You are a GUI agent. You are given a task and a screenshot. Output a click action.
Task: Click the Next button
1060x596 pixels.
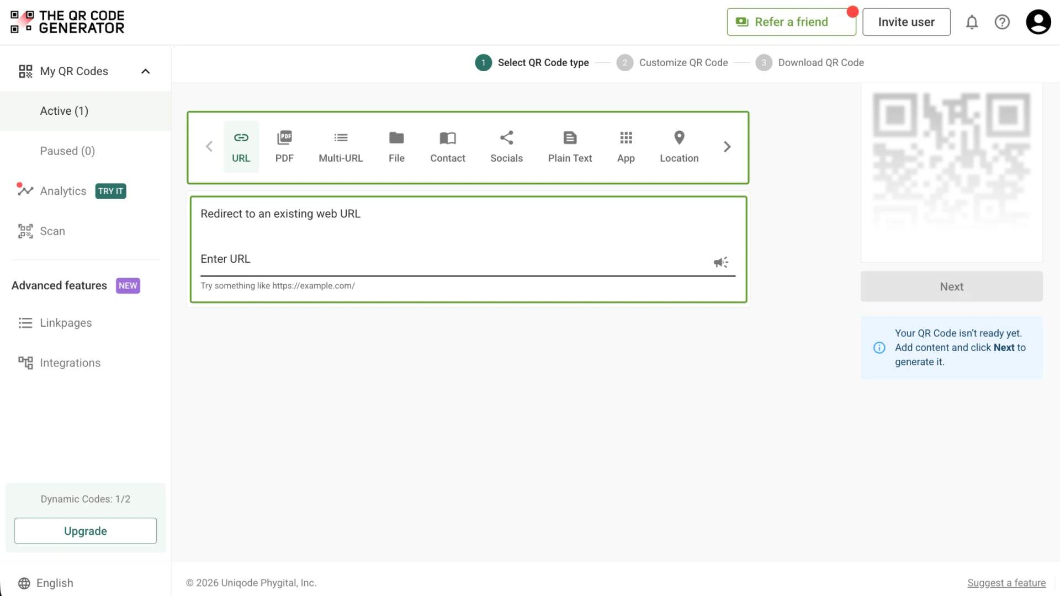coord(951,286)
